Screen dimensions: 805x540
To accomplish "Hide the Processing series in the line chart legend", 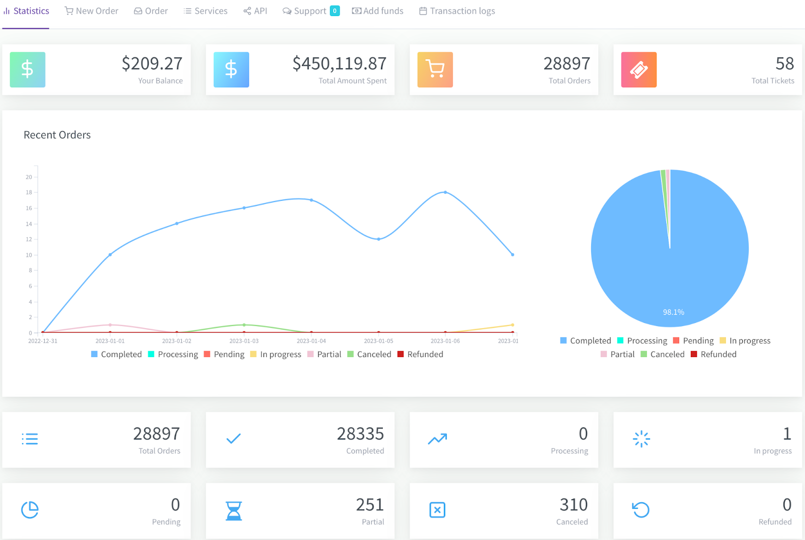I will (173, 354).
